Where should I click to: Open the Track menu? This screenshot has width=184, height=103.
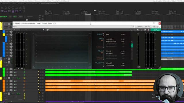click(25, 1)
